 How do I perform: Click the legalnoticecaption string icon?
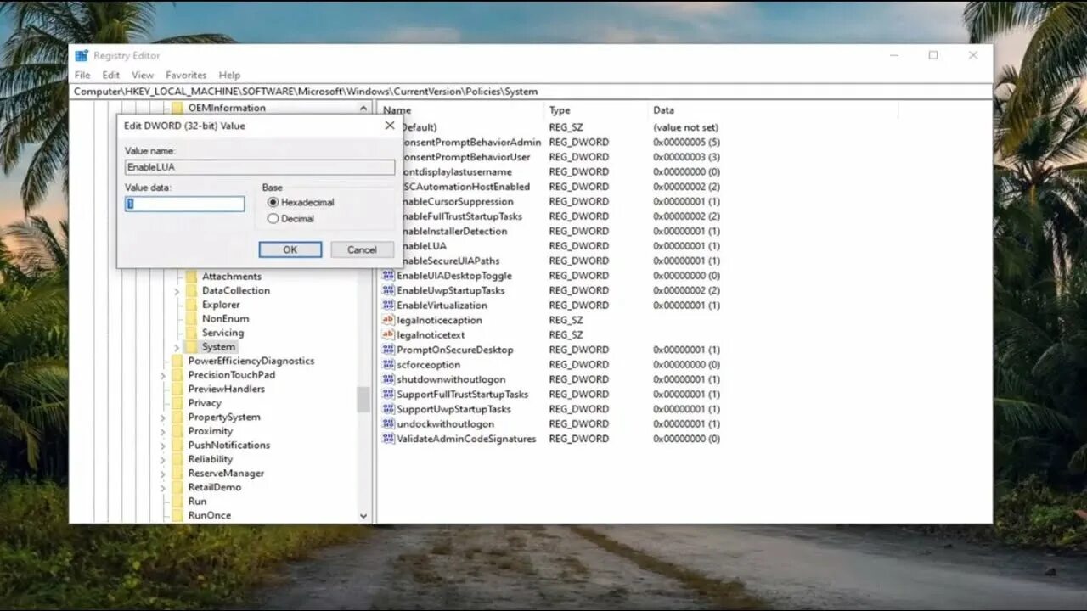[388, 320]
